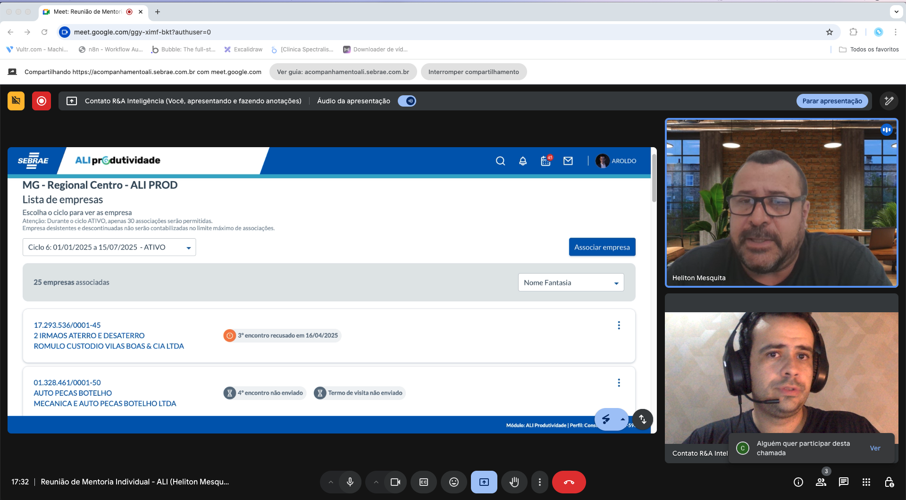Image resolution: width=906 pixels, height=500 pixels.
Task: Click Associar empresa button
Action: 602,247
